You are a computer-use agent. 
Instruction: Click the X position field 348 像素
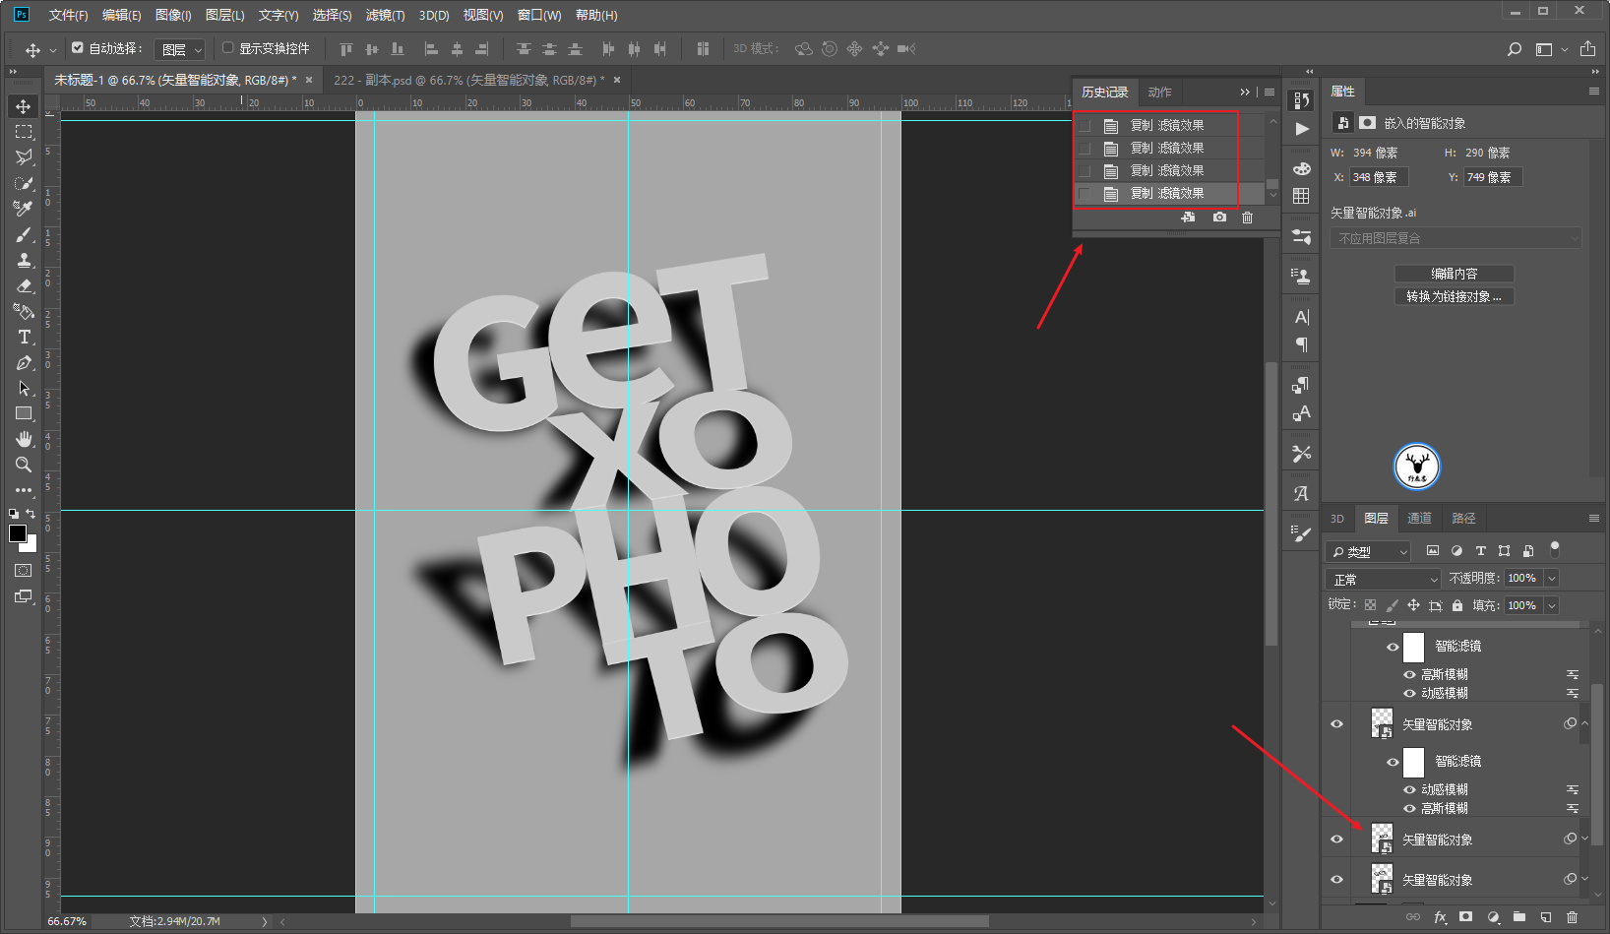(1378, 177)
